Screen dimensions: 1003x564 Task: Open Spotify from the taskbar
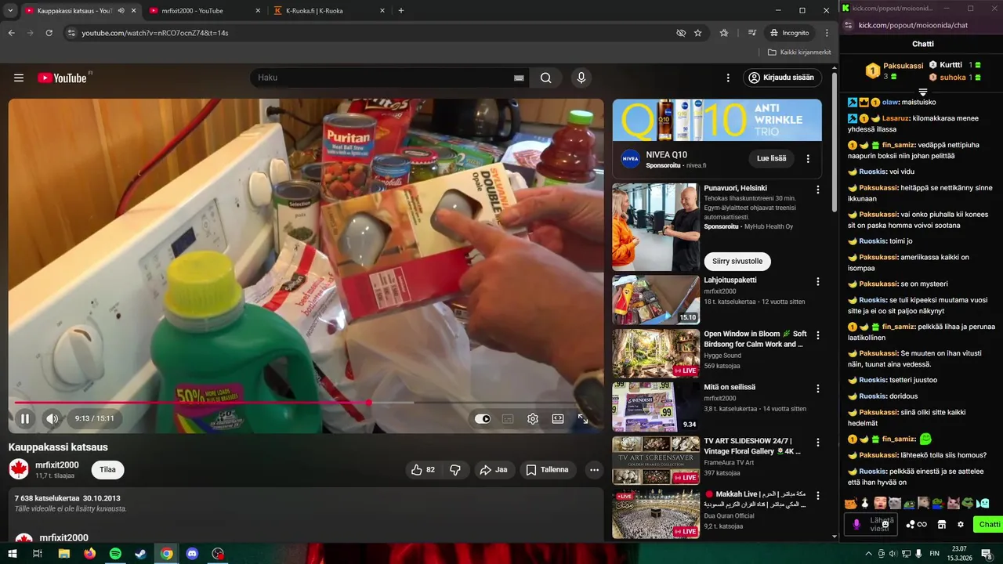point(115,554)
